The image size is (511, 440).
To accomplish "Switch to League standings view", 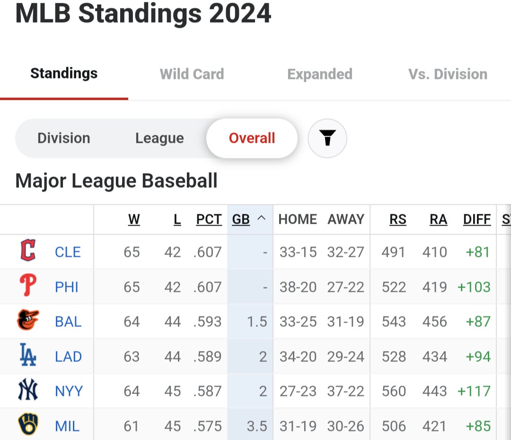I will point(159,138).
